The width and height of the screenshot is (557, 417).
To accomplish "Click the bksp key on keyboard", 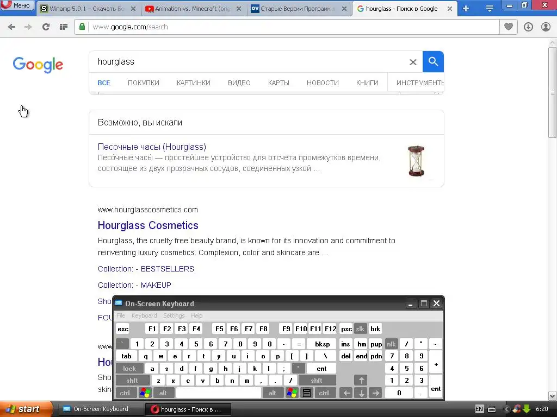I will point(322,344).
